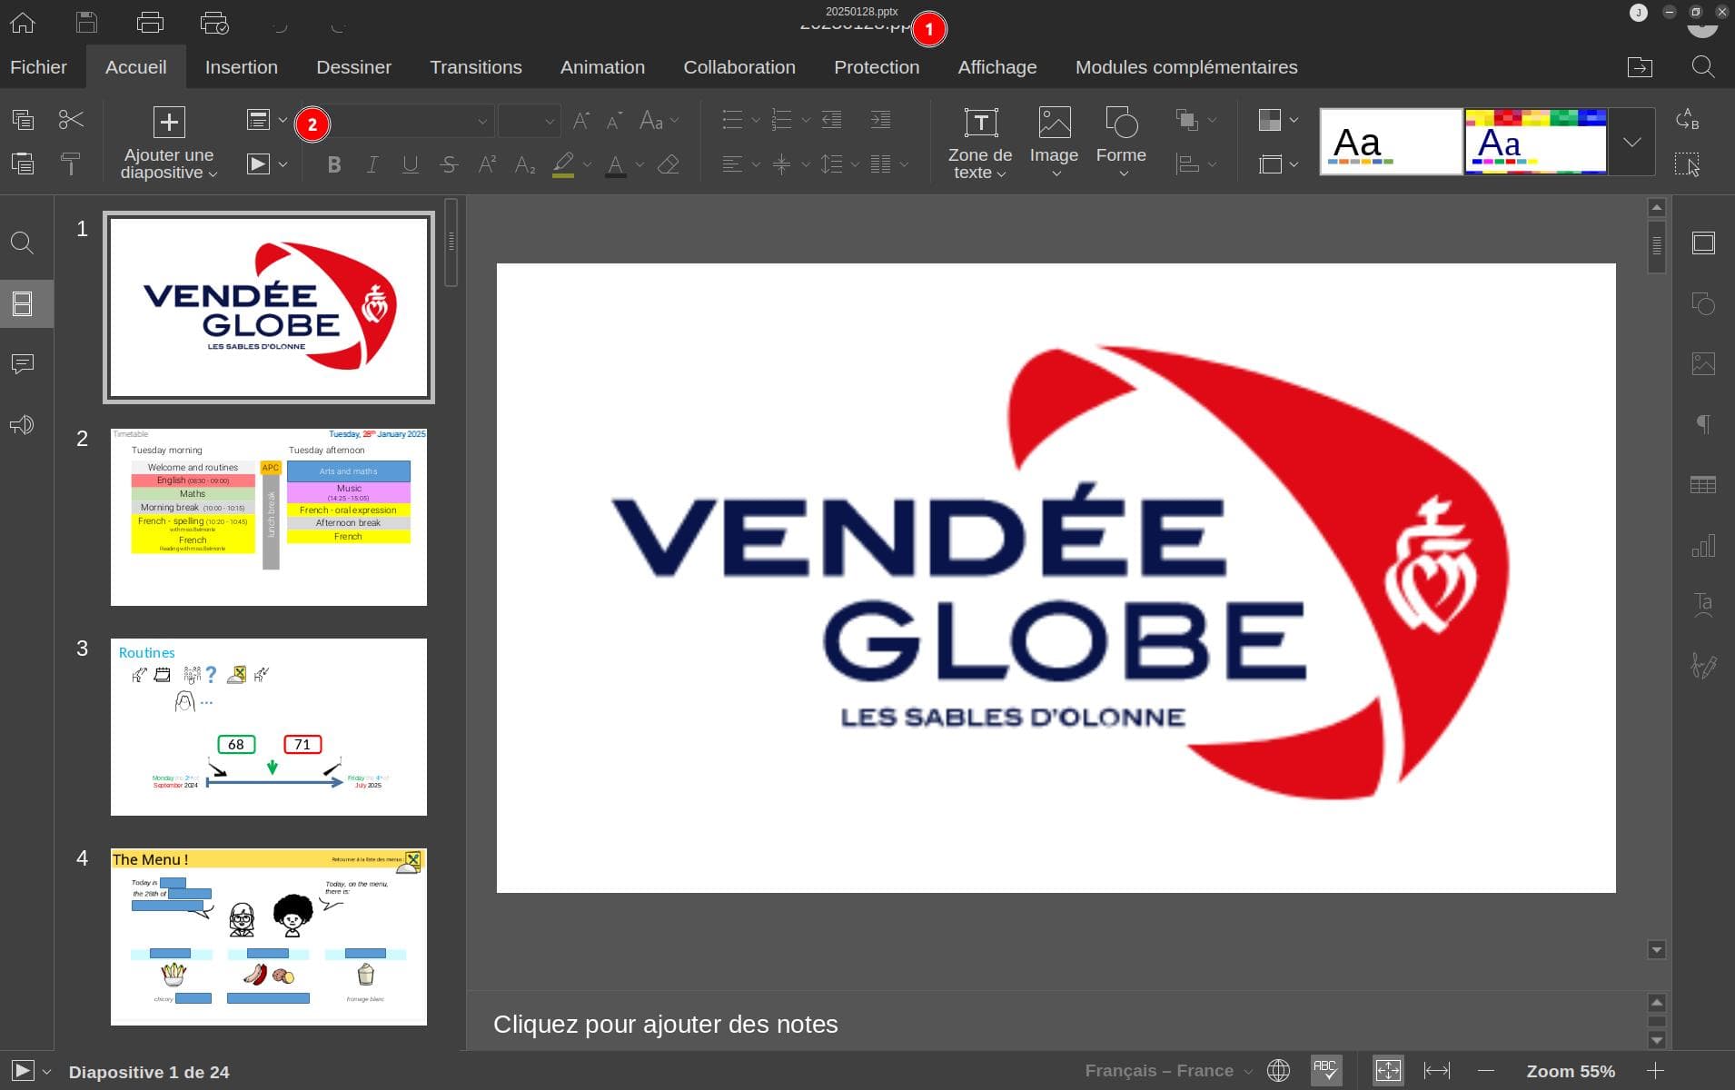Click the Clear style eraser icon
This screenshot has height=1090, width=1735.
point(669,164)
